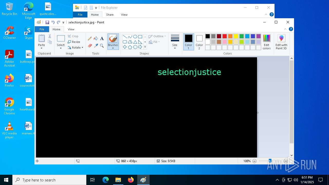Select the Pencil tool
This screenshot has height=185, width=329.
pos(90,39)
